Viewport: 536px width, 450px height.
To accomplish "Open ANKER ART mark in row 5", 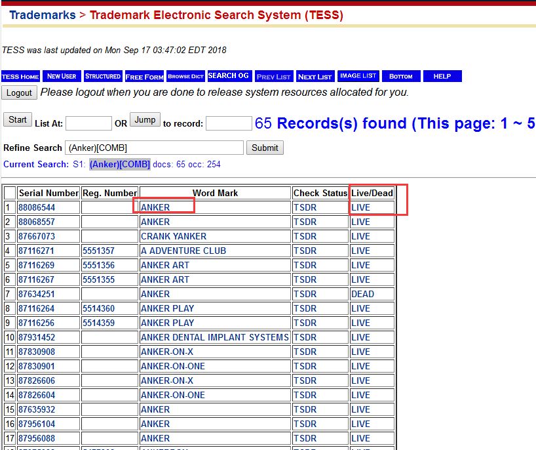I will pos(165,265).
